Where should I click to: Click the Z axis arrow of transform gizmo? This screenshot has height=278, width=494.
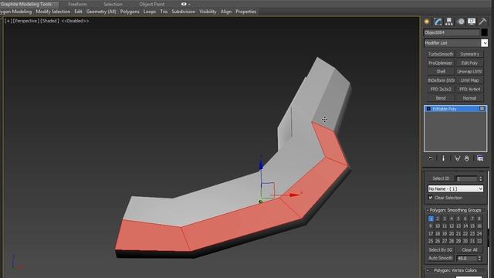261,164
